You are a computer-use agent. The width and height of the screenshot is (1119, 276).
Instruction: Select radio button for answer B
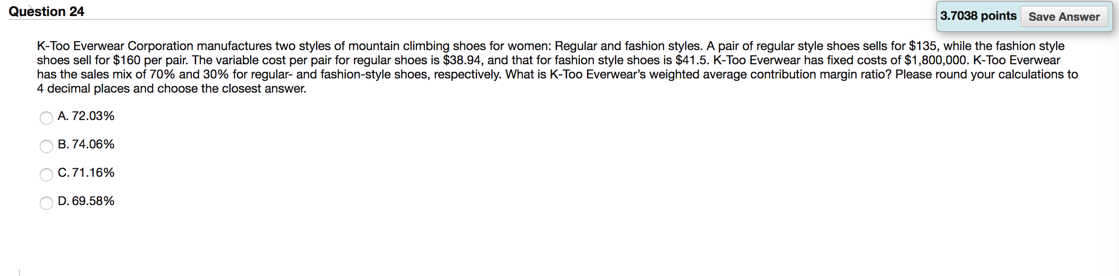[46, 146]
